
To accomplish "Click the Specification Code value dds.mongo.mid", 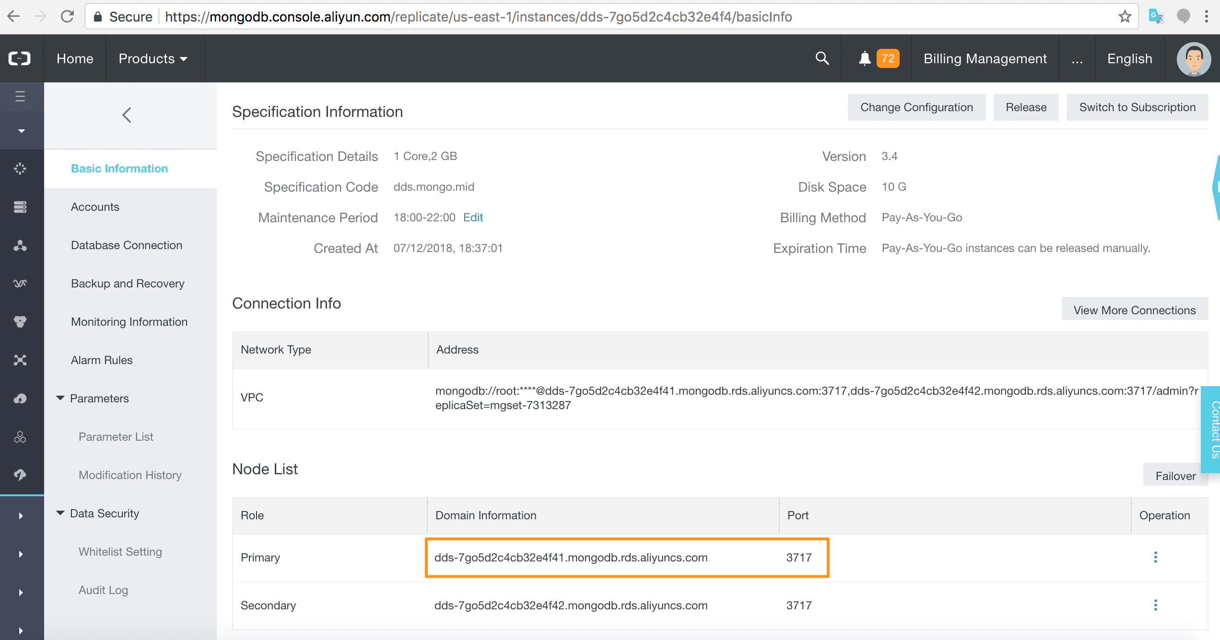I will coord(434,187).
